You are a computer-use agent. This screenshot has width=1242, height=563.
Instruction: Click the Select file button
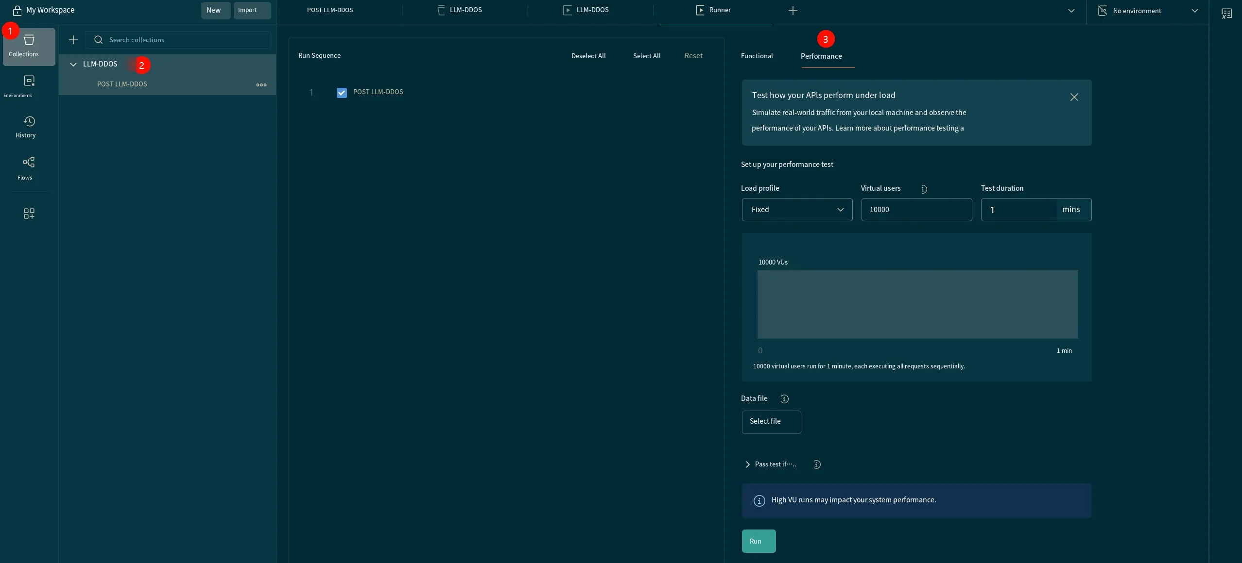[771, 422]
